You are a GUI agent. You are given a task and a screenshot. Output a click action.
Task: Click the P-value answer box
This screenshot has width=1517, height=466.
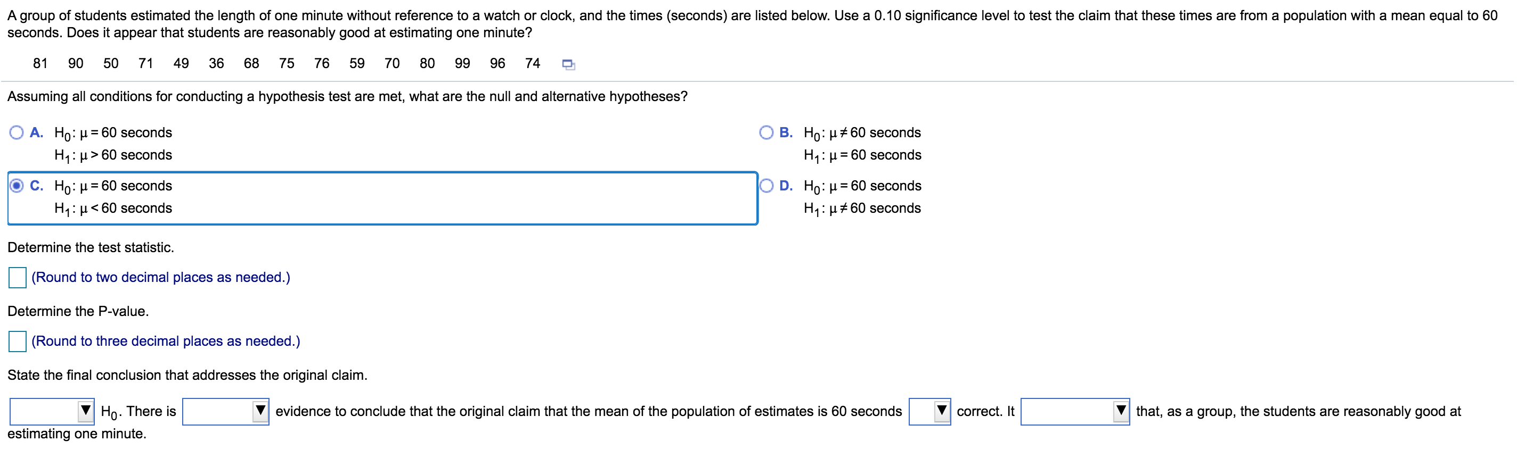point(17,340)
